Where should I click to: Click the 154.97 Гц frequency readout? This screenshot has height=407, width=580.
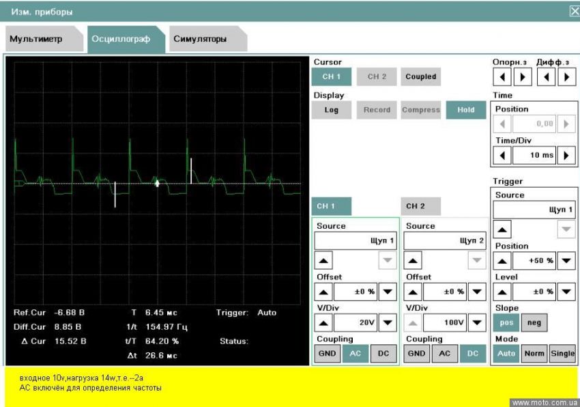(x=166, y=327)
